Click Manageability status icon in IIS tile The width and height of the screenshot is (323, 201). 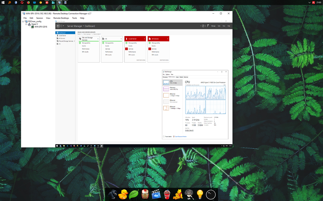(x=103, y=43)
